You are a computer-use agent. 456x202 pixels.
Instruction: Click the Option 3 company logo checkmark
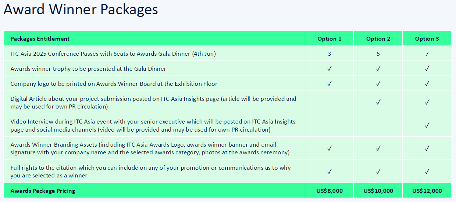(x=427, y=84)
